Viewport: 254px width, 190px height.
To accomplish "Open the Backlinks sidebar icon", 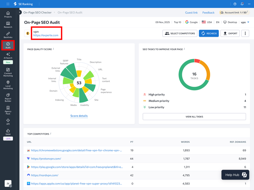I will 8,35.
